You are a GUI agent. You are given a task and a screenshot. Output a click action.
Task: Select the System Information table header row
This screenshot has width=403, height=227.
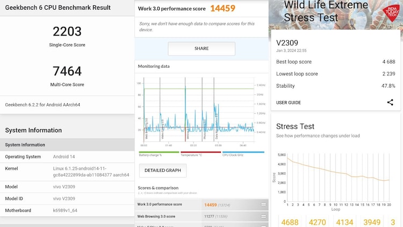coord(67,145)
